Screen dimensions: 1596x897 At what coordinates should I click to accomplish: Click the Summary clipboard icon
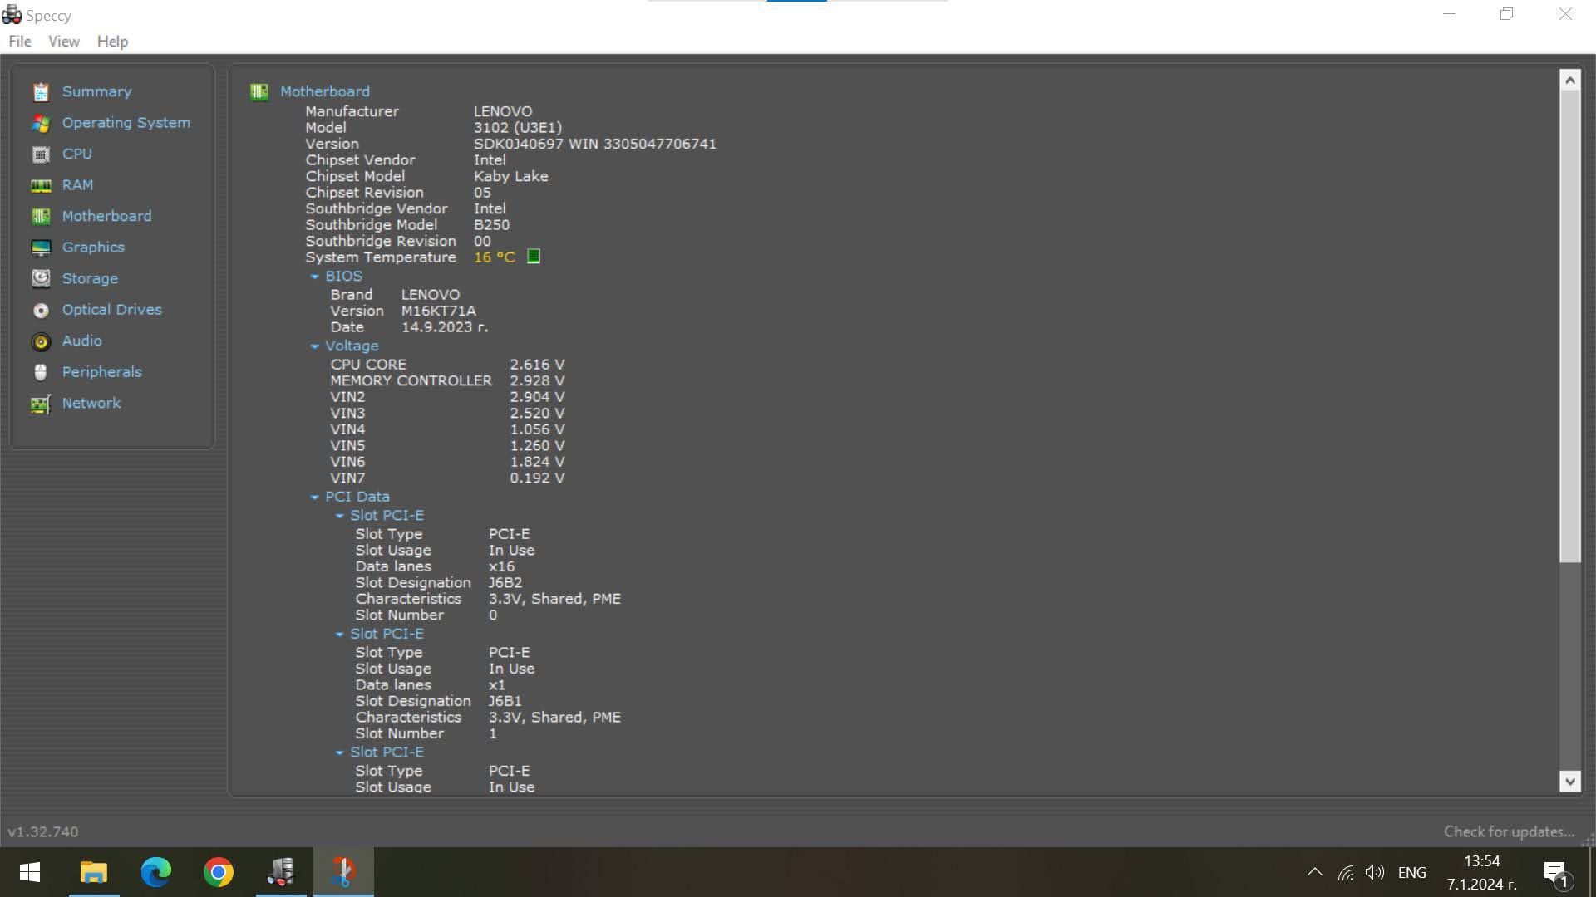click(x=41, y=91)
